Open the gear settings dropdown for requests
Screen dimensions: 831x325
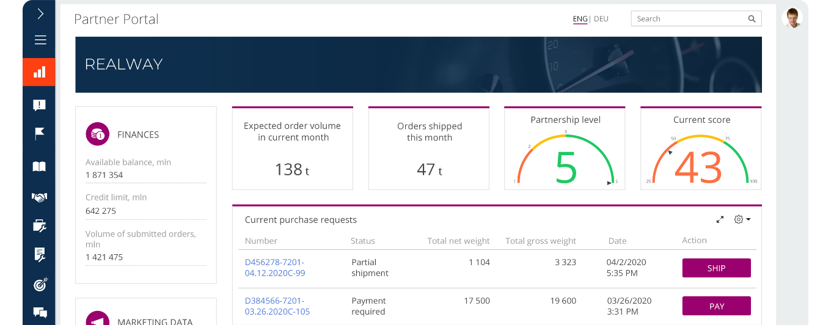click(742, 219)
